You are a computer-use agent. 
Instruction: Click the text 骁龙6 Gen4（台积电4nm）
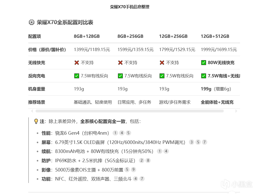tap(82, 133)
